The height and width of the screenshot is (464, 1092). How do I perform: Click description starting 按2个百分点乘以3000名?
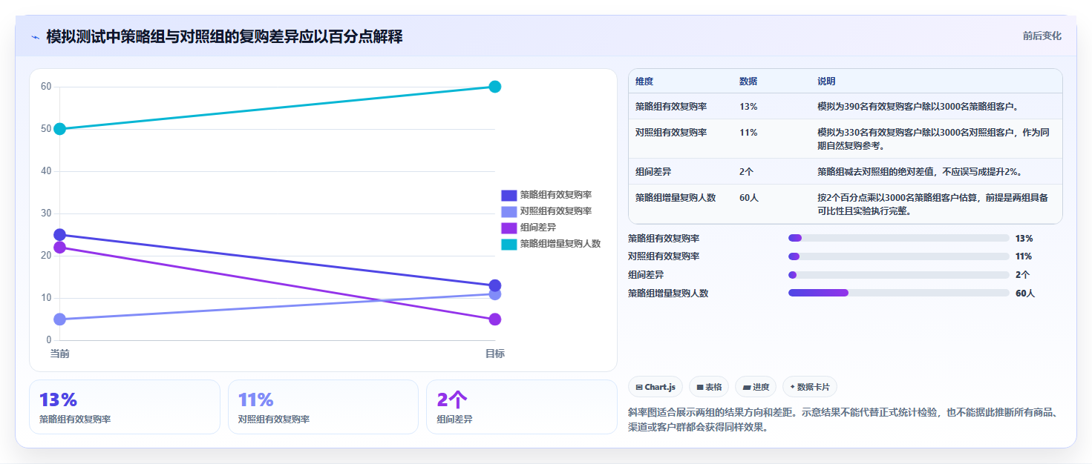934,204
